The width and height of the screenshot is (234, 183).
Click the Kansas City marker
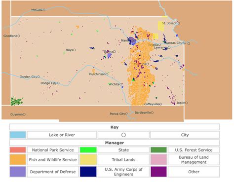pyautogui.click(x=184, y=43)
